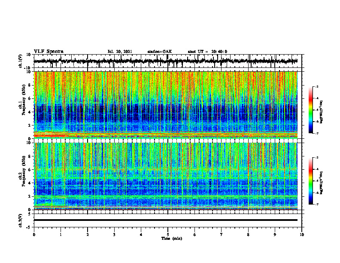Select the date Jul 20, 2021
The image size is (340, 263).
click(120, 52)
